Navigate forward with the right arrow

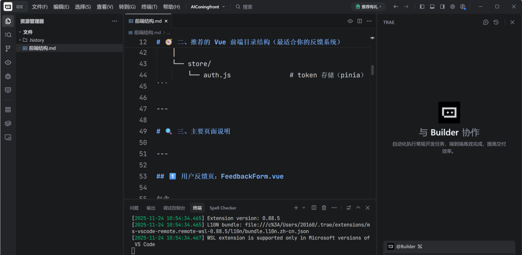click(406, 7)
